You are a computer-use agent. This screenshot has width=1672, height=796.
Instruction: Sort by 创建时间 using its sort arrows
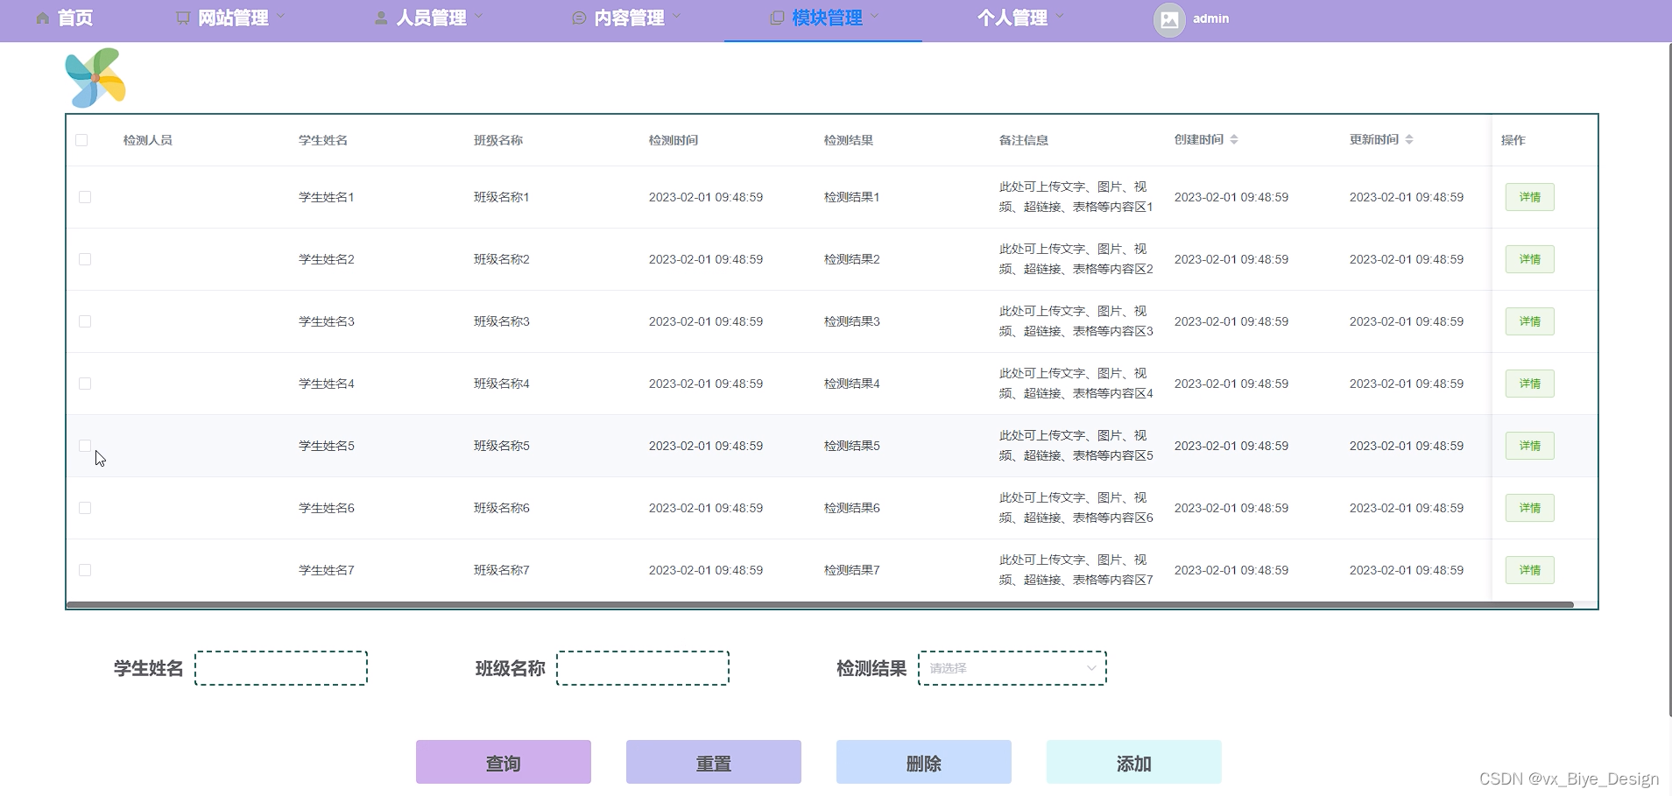click(1234, 139)
